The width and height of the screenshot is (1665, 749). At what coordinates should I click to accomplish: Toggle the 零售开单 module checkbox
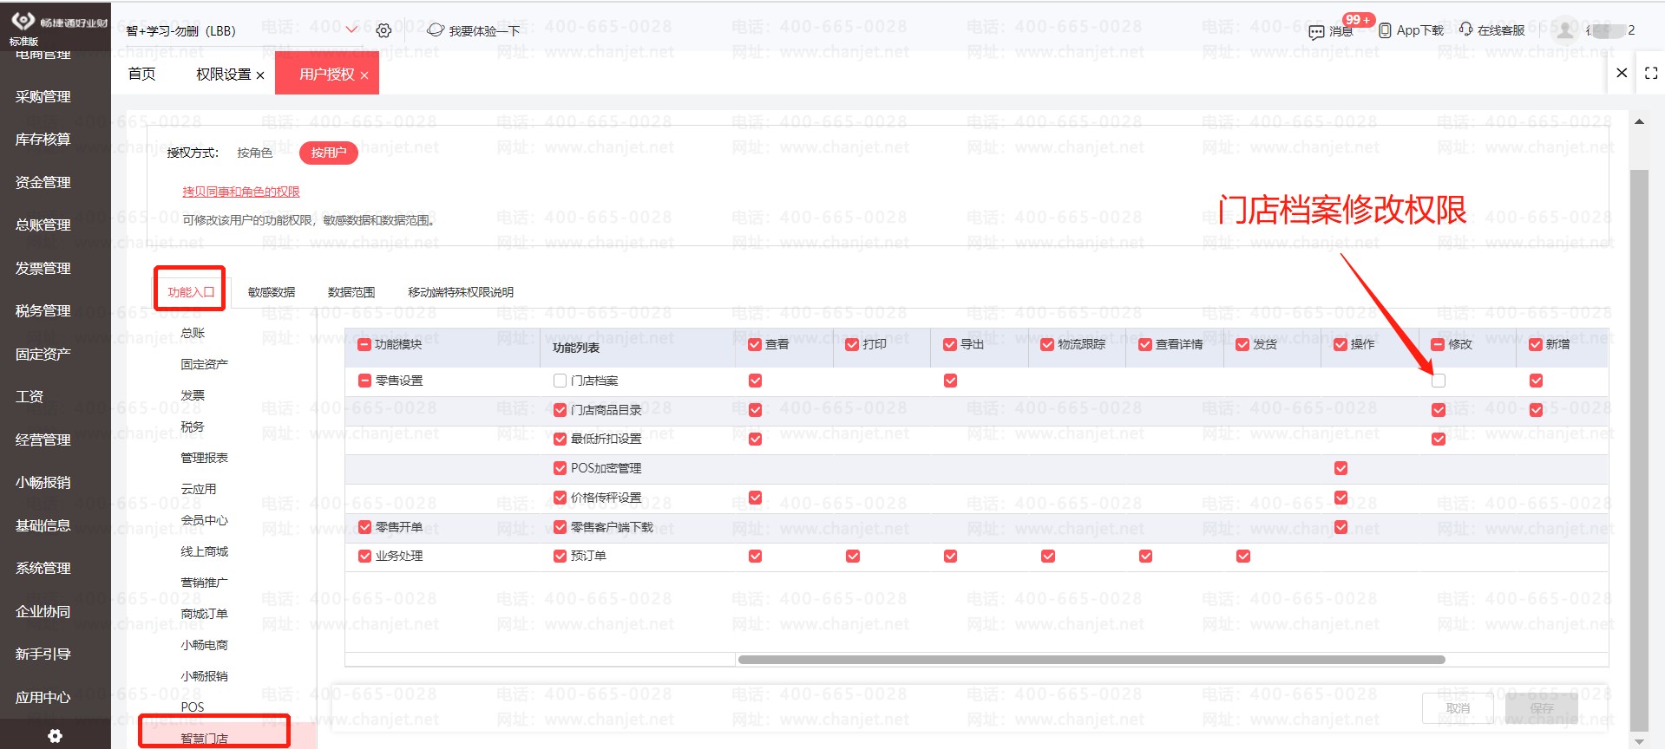coord(364,527)
